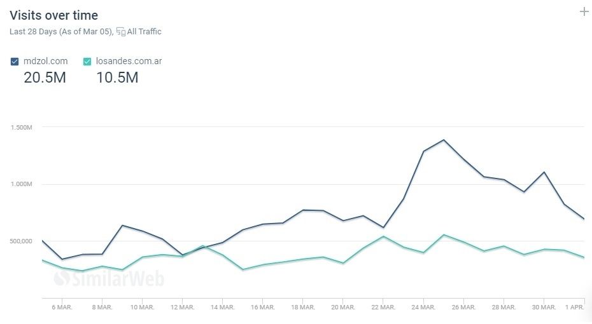Click the "1.500M" y-axis label
This screenshot has height=324, width=592.
[22, 128]
